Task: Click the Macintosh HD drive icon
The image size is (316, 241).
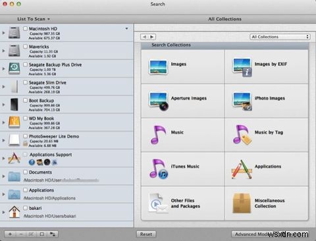Action: [14, 33]
